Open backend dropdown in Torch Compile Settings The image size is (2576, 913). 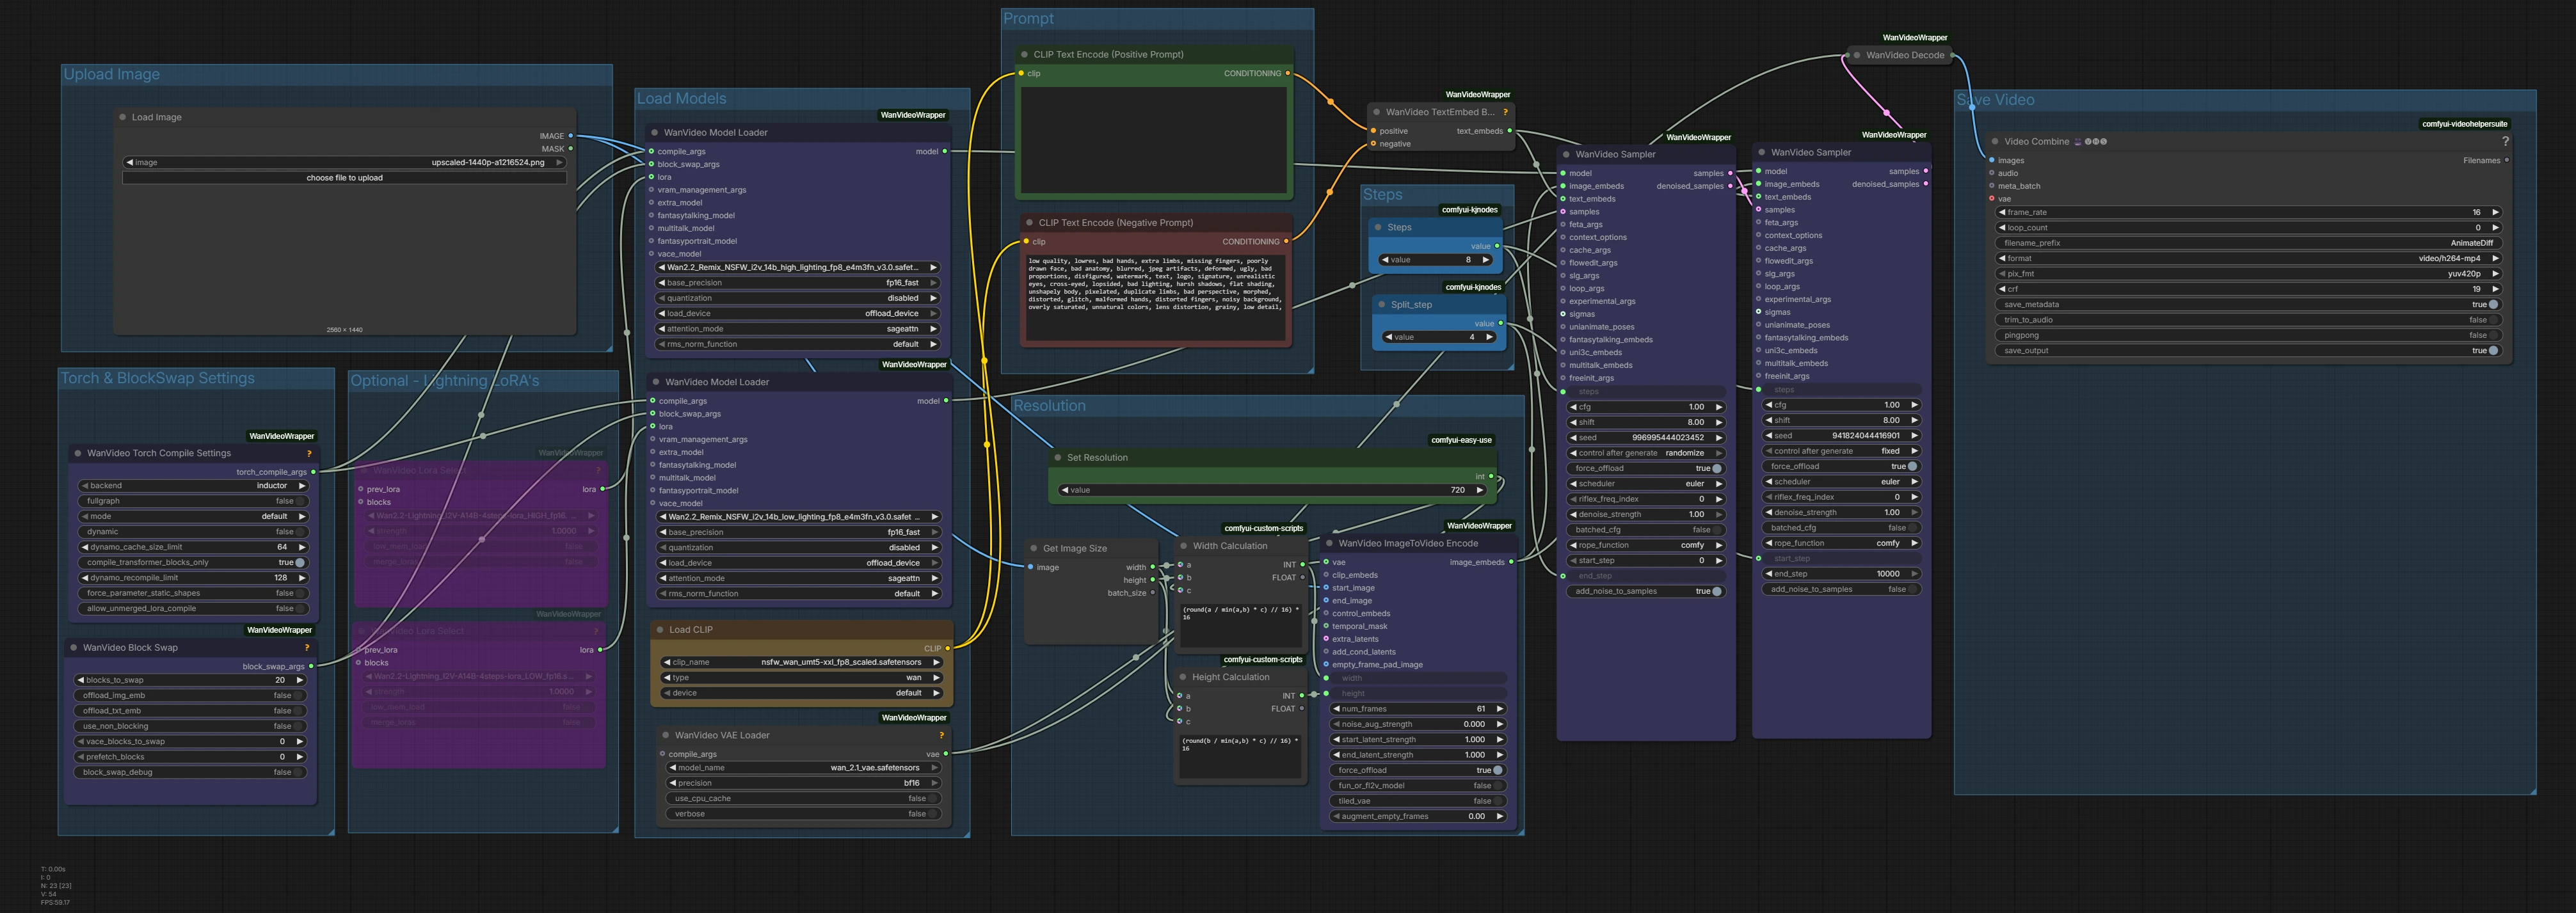pos(192,485)
